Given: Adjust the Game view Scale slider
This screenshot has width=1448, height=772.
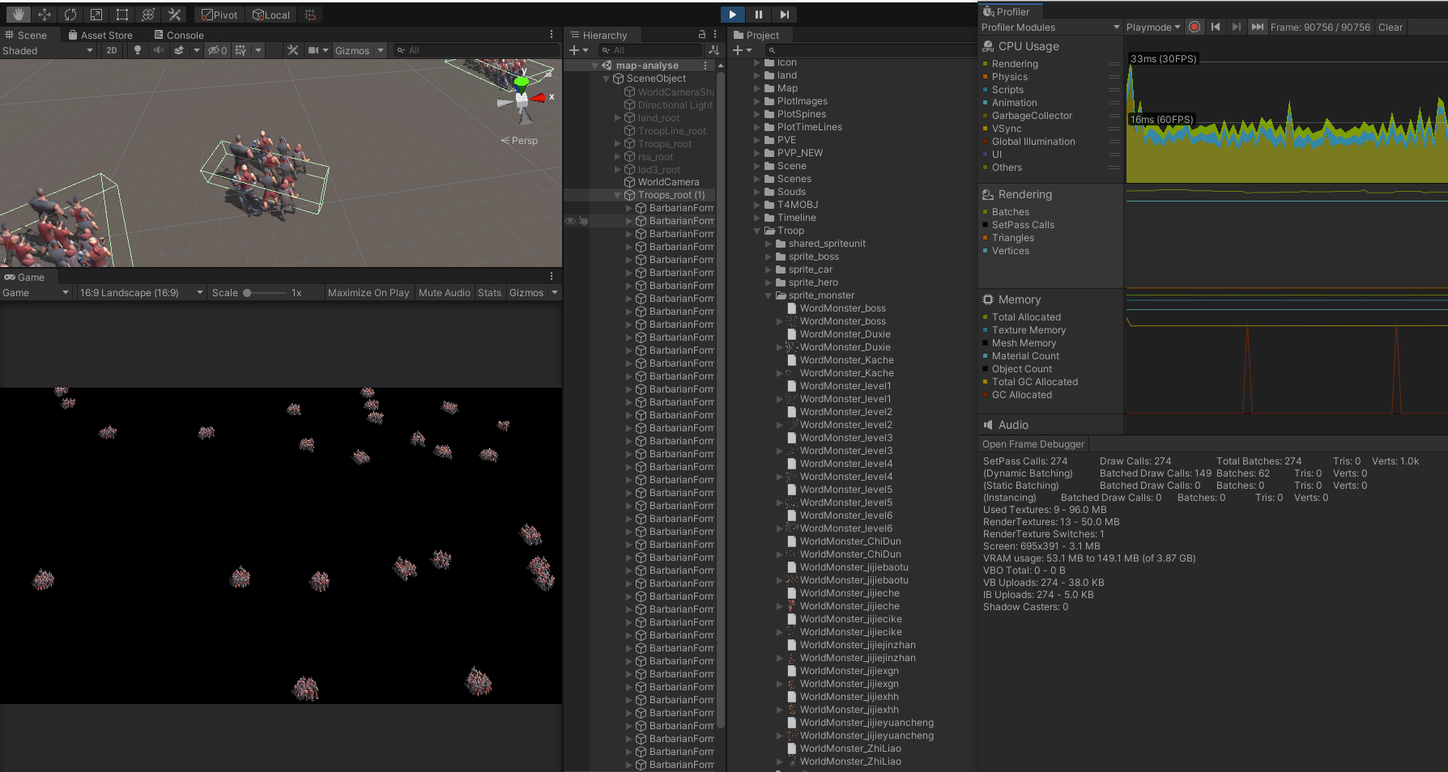Looking at the screenshot, I should coord(248,293).
